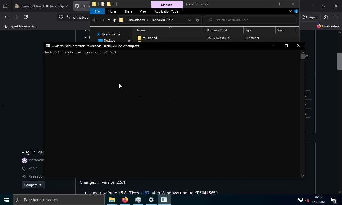Click the Search HackBGRT-2.5.2 box

(250, 20)
